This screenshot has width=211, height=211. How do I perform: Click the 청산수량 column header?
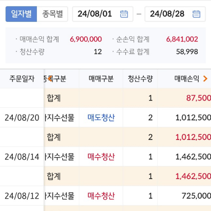click(140, 79)
